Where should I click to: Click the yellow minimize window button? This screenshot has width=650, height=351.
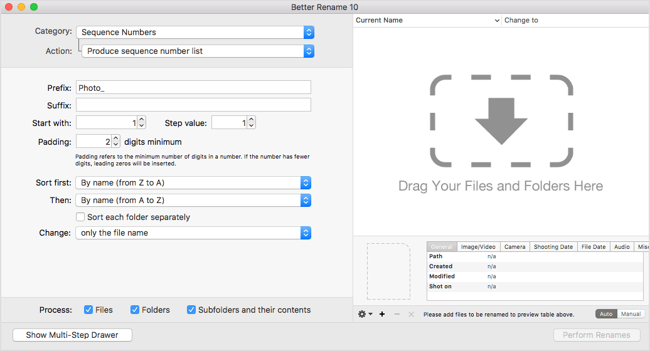(x=21, y=7)
